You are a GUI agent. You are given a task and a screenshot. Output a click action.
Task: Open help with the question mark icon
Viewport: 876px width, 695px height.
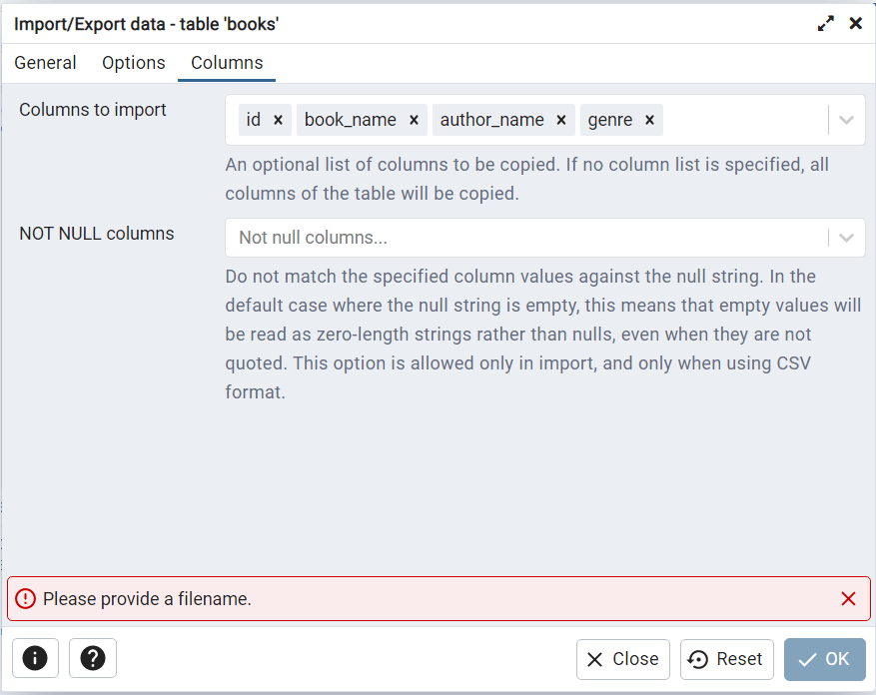pos(93,659)
